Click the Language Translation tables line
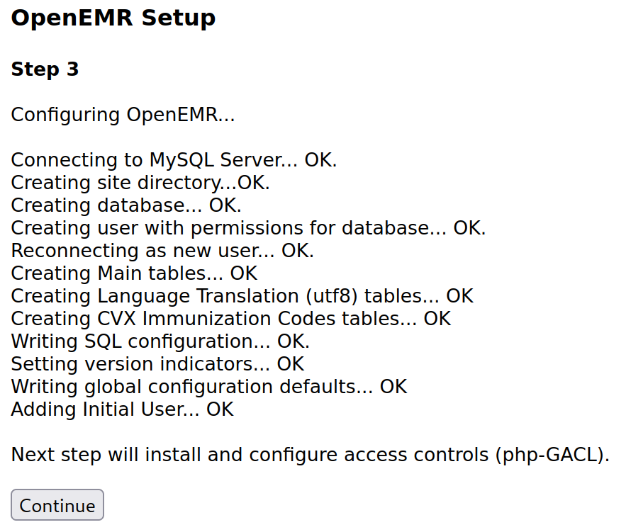The height and width of the screenshot is (532, 626). tap(242, 296)
